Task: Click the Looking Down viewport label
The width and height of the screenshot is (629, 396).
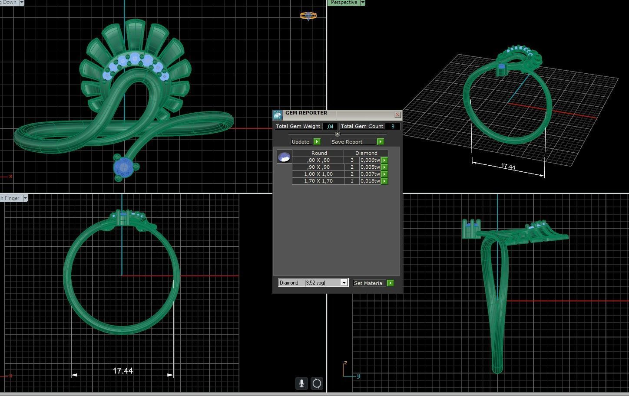Action: (9, 3)
